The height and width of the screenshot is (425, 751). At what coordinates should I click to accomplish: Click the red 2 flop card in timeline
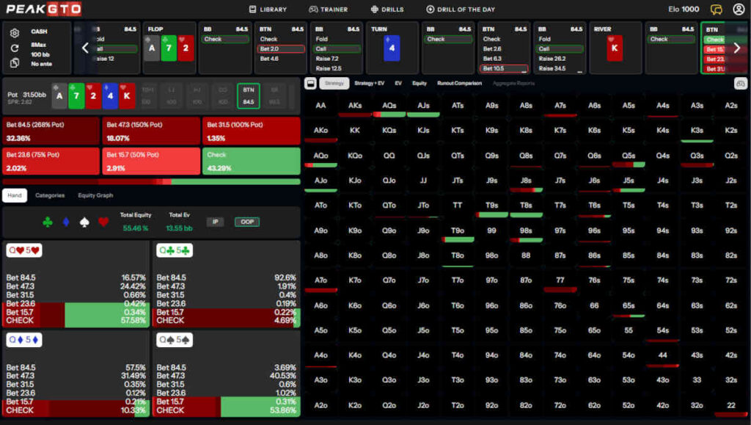click(x=186, y=48)
